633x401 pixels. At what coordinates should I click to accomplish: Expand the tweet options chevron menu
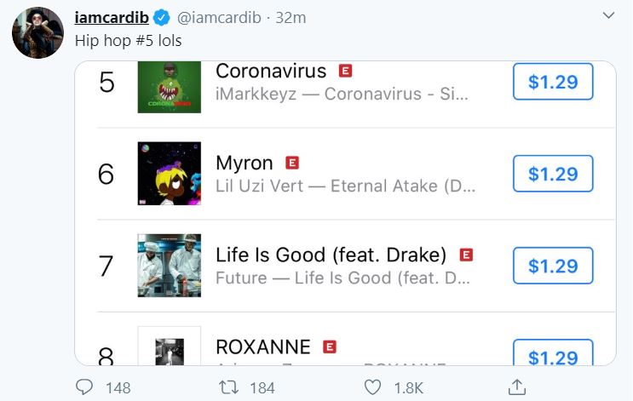(x=607, y=16)
